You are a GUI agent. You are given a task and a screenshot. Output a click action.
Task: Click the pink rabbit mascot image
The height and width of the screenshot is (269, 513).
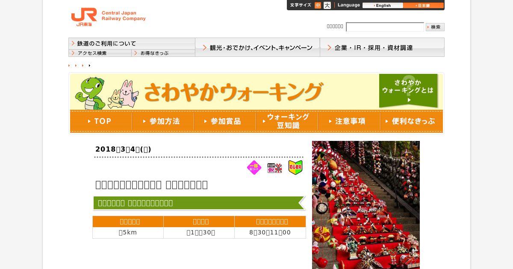coord(128,93)
